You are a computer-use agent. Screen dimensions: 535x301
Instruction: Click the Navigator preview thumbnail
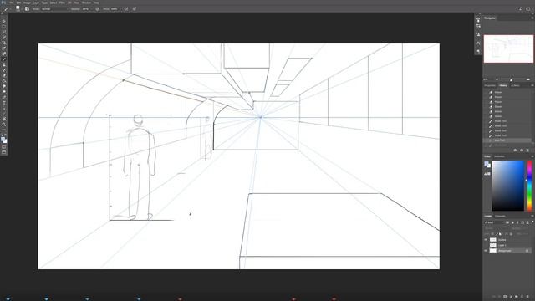[508, 48]
